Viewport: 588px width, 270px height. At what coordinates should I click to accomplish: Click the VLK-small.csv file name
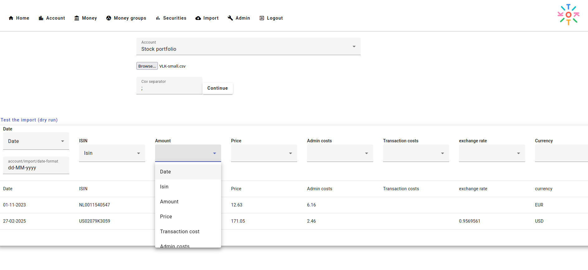coord(172,66)
